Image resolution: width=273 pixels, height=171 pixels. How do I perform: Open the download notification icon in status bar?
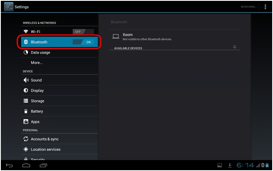(x=230, y=165)
